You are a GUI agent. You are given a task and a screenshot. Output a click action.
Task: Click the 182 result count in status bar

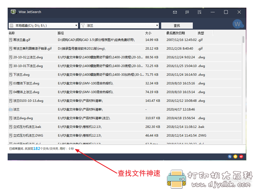click(x=37, y=149)
